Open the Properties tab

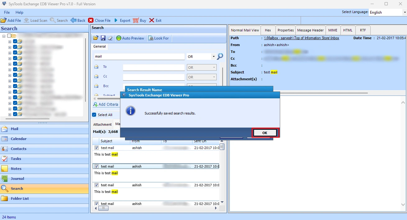point(285,30)
